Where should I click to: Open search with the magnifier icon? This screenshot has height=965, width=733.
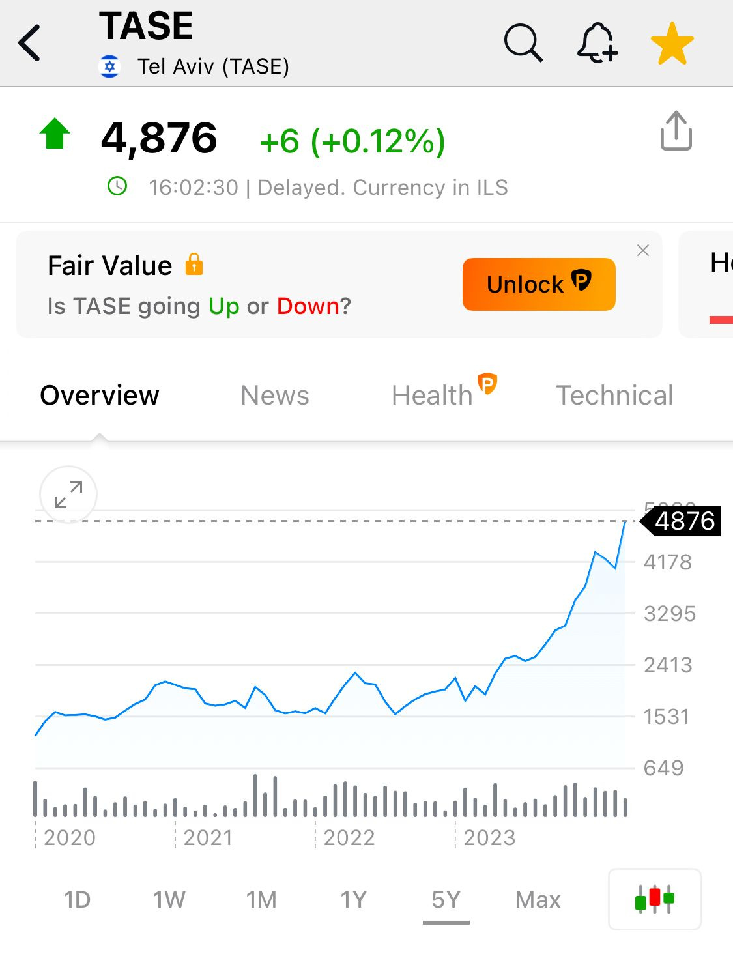point(523,43)
